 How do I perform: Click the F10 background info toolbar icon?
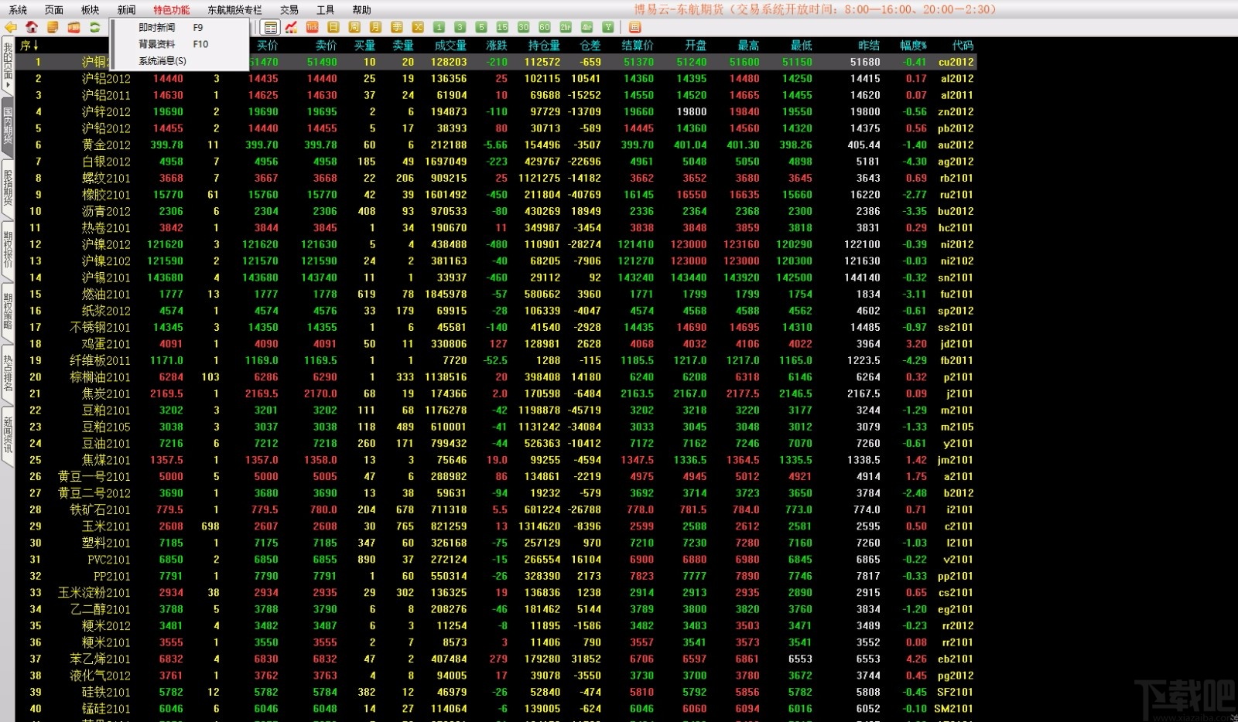pyautogui.click(x=74, y=27)
